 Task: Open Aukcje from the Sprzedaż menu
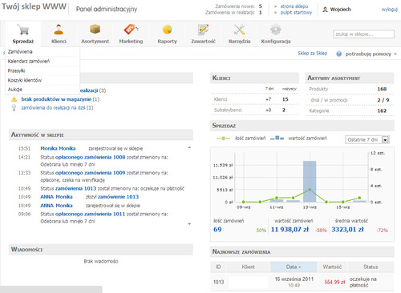coord(15,90)
